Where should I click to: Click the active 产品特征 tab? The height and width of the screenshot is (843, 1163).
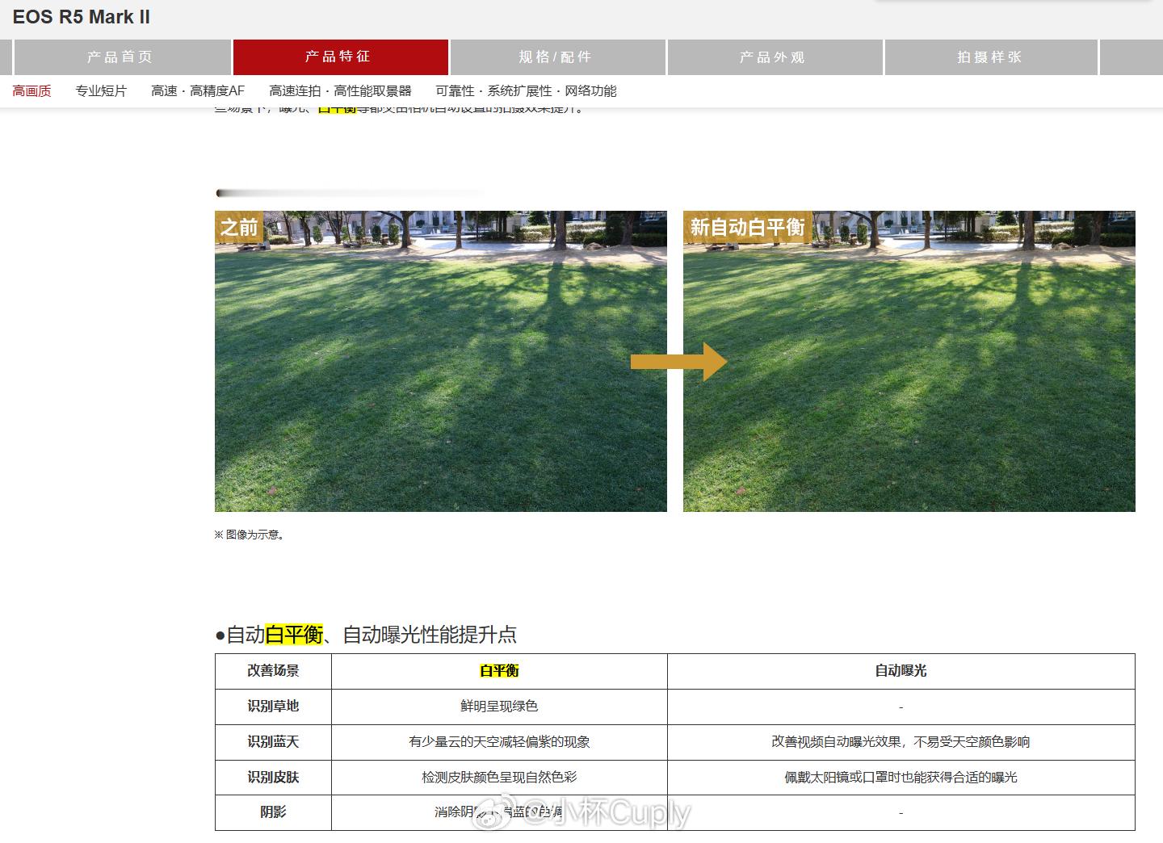click(339, 57)
